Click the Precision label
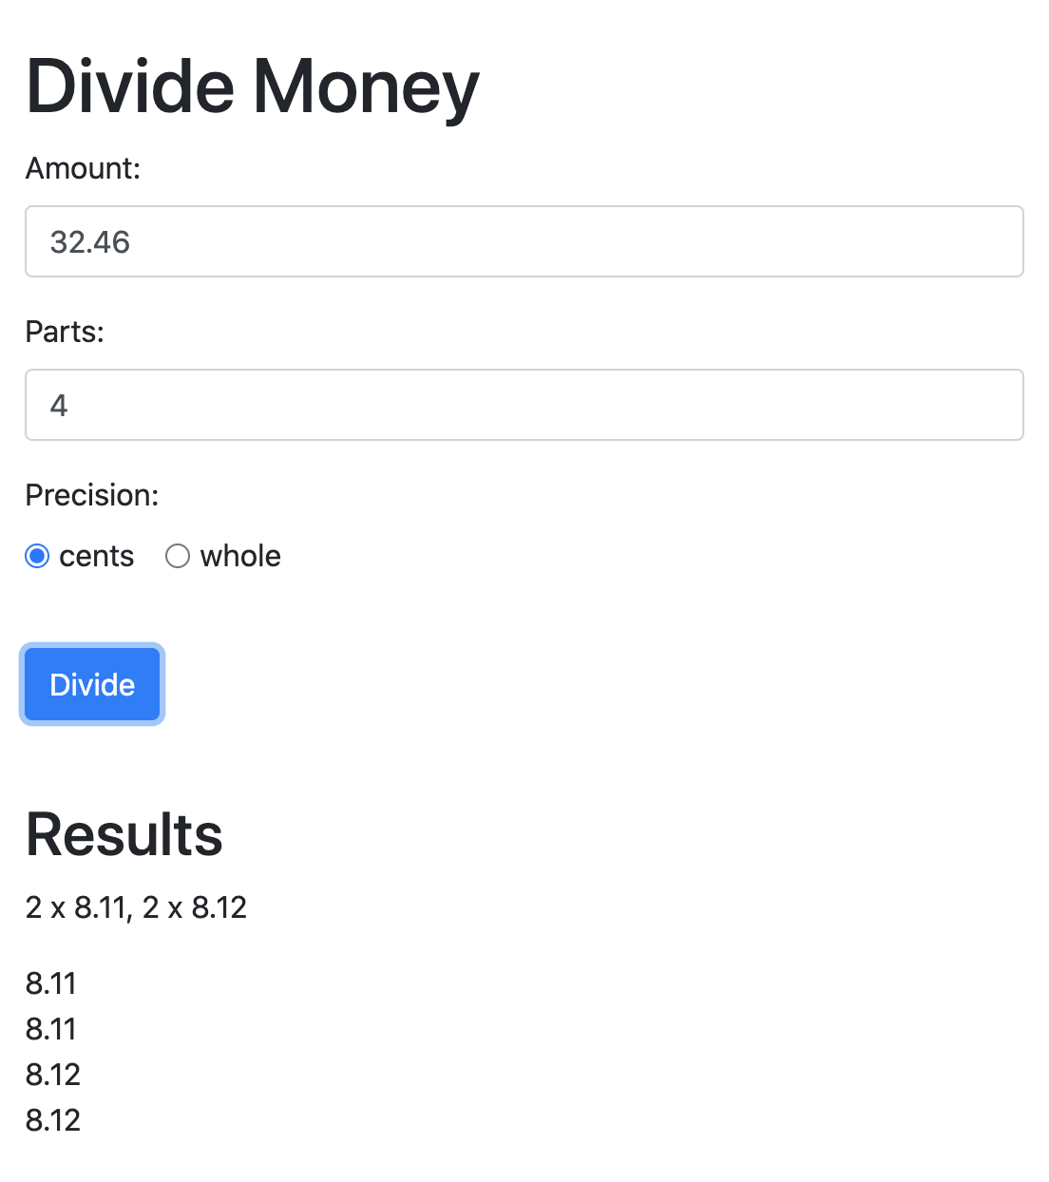Image resolution: width=1049 pixels, height=1182 pixels. 91,495
